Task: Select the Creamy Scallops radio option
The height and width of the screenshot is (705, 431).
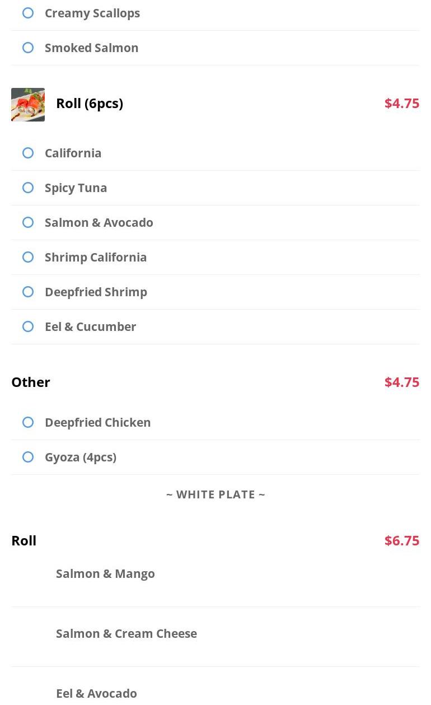Action: [28, 13]
